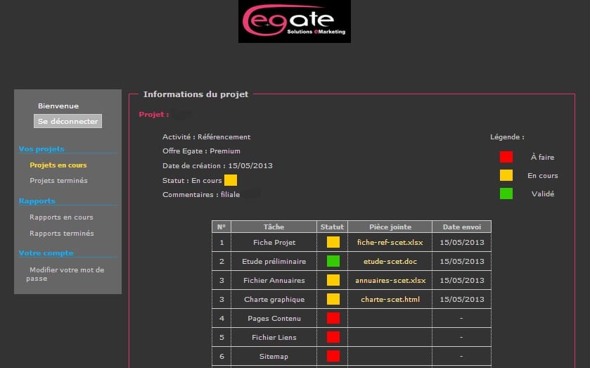Download annuaires-scet.xlsx attachment
This screenshot has width=590, height=368.
(x=390, y=280)
